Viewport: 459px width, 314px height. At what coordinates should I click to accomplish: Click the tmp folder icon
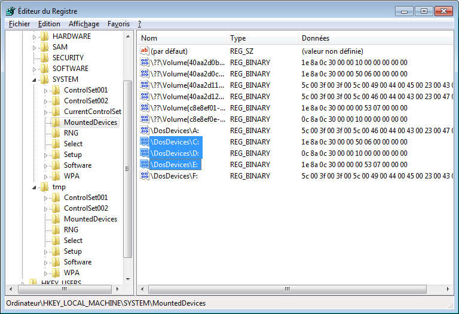coord(44,187)
